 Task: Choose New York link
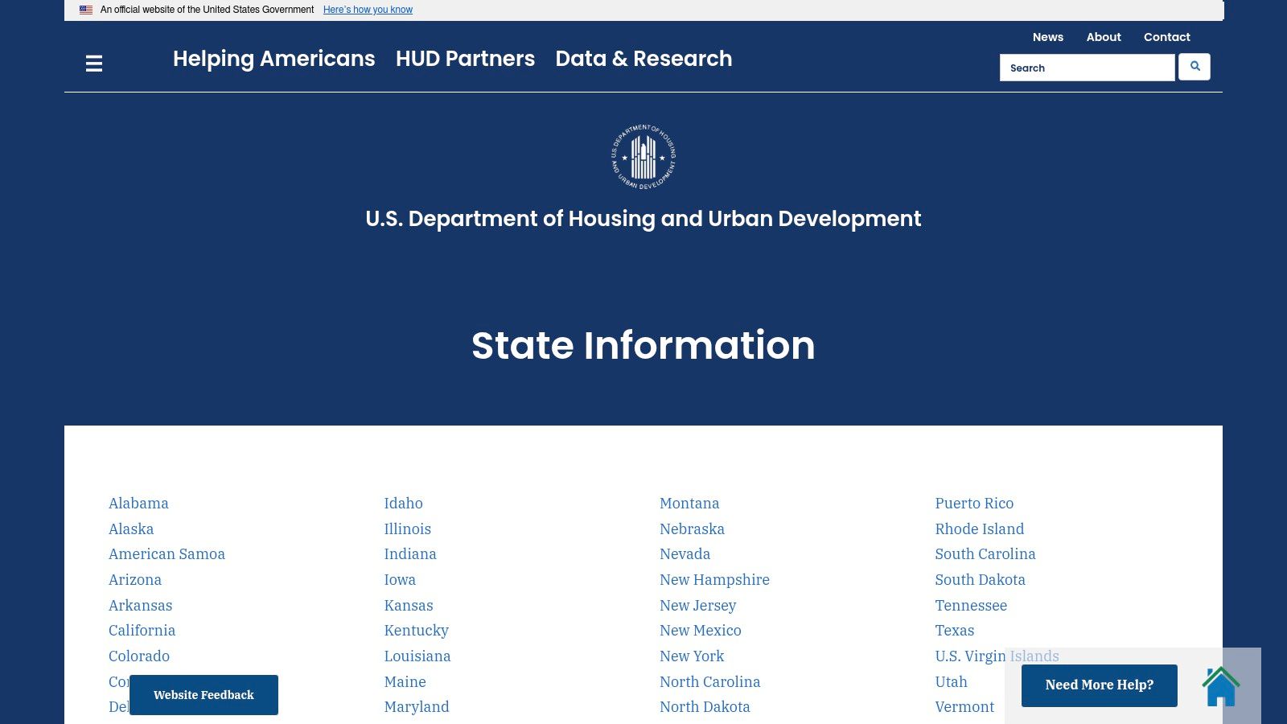[692, 656]
